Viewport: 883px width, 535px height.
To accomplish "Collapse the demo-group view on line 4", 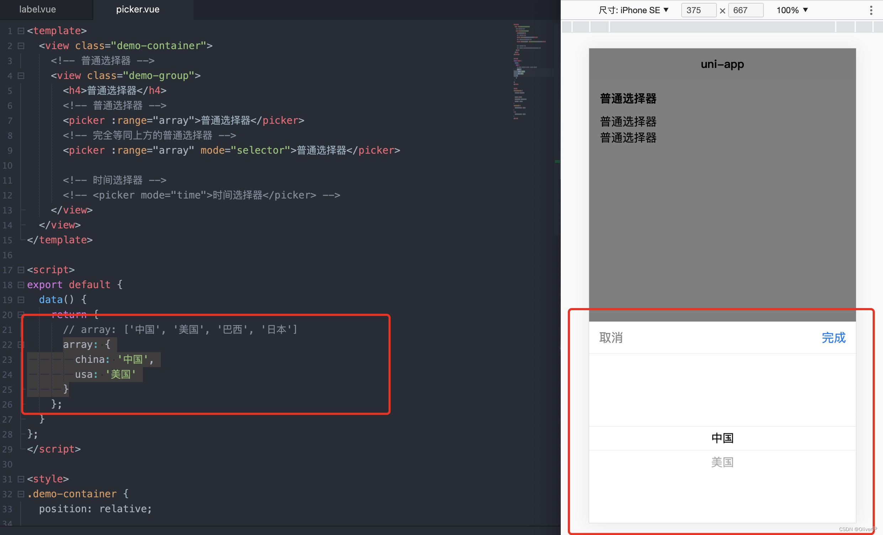I will pos(20,76).
